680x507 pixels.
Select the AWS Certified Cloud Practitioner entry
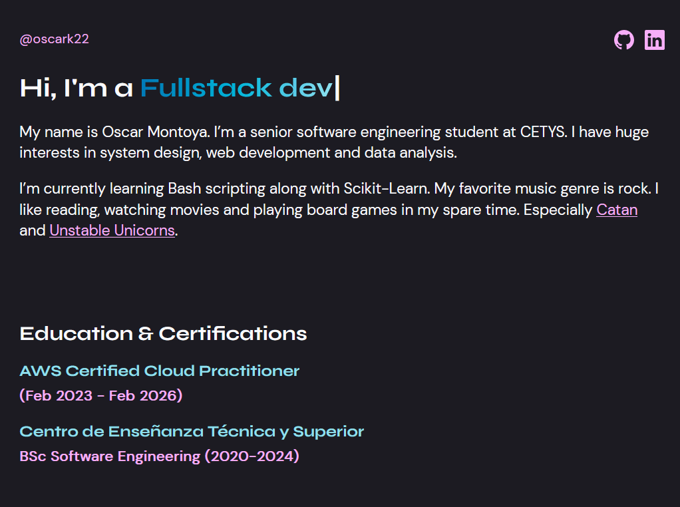coord(160,371)
